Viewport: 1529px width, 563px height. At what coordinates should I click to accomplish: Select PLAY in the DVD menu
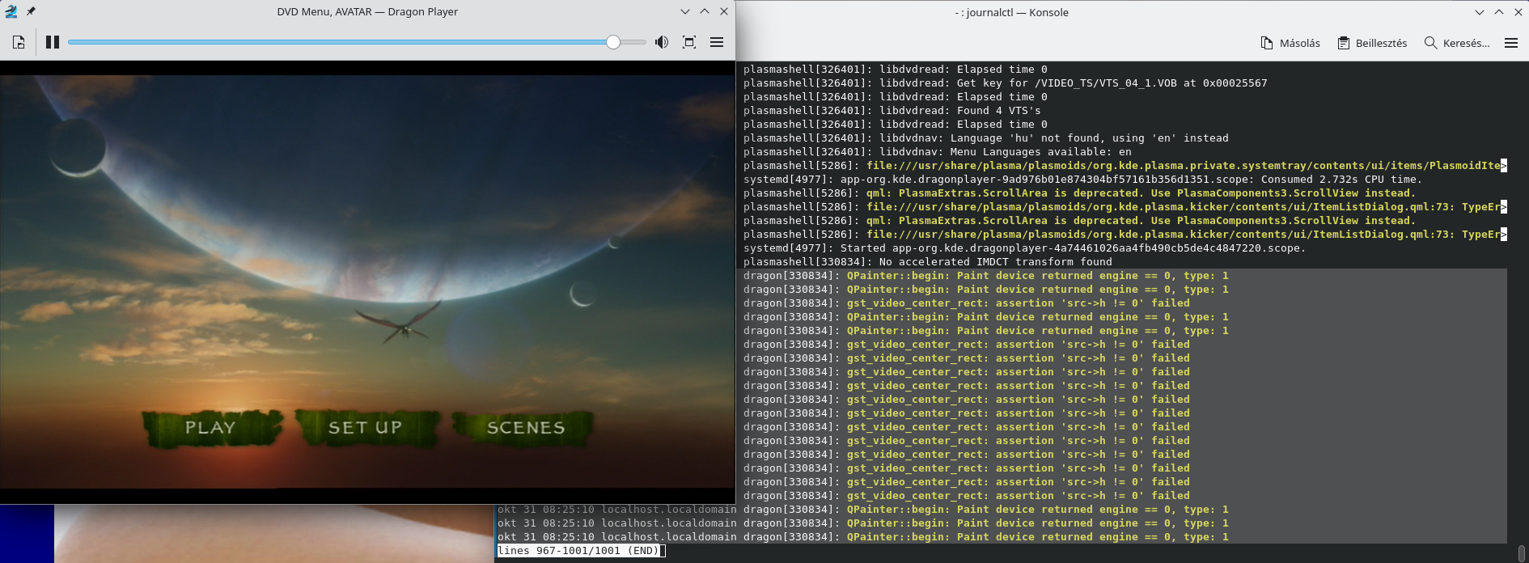pyautogui.click(x=211, y=427)
